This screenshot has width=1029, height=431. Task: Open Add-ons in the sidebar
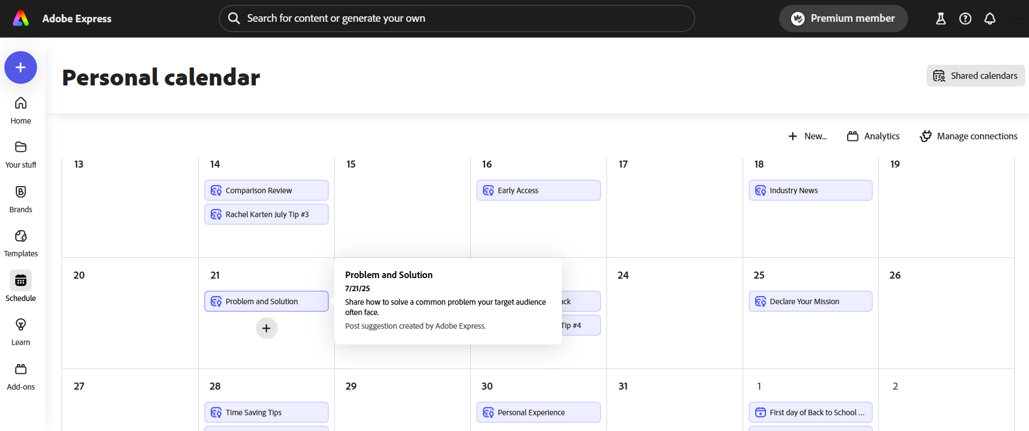[21, 377]
